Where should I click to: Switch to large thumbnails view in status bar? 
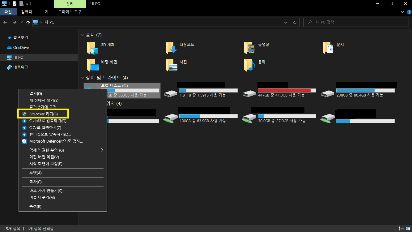(x=408, y=229)
